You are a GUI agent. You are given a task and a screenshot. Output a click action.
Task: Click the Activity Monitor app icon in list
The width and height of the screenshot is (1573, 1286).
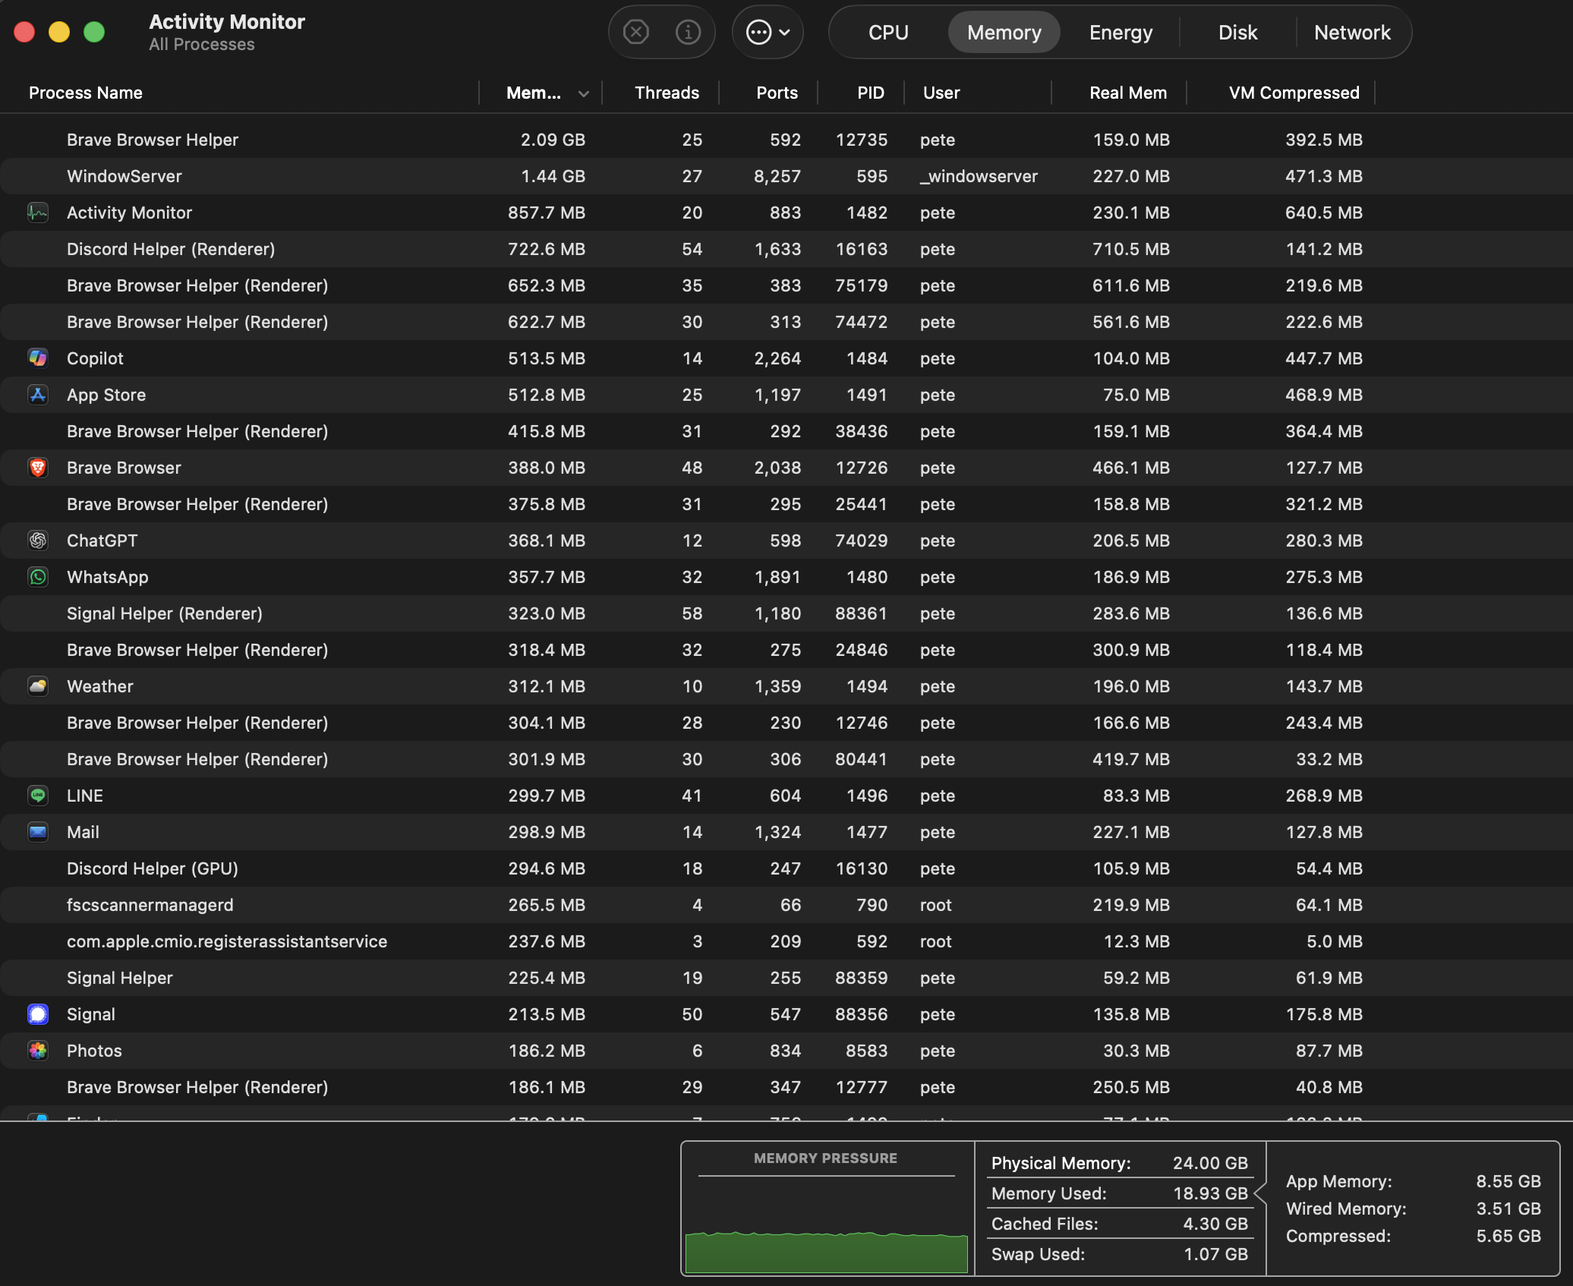(38, 213)
